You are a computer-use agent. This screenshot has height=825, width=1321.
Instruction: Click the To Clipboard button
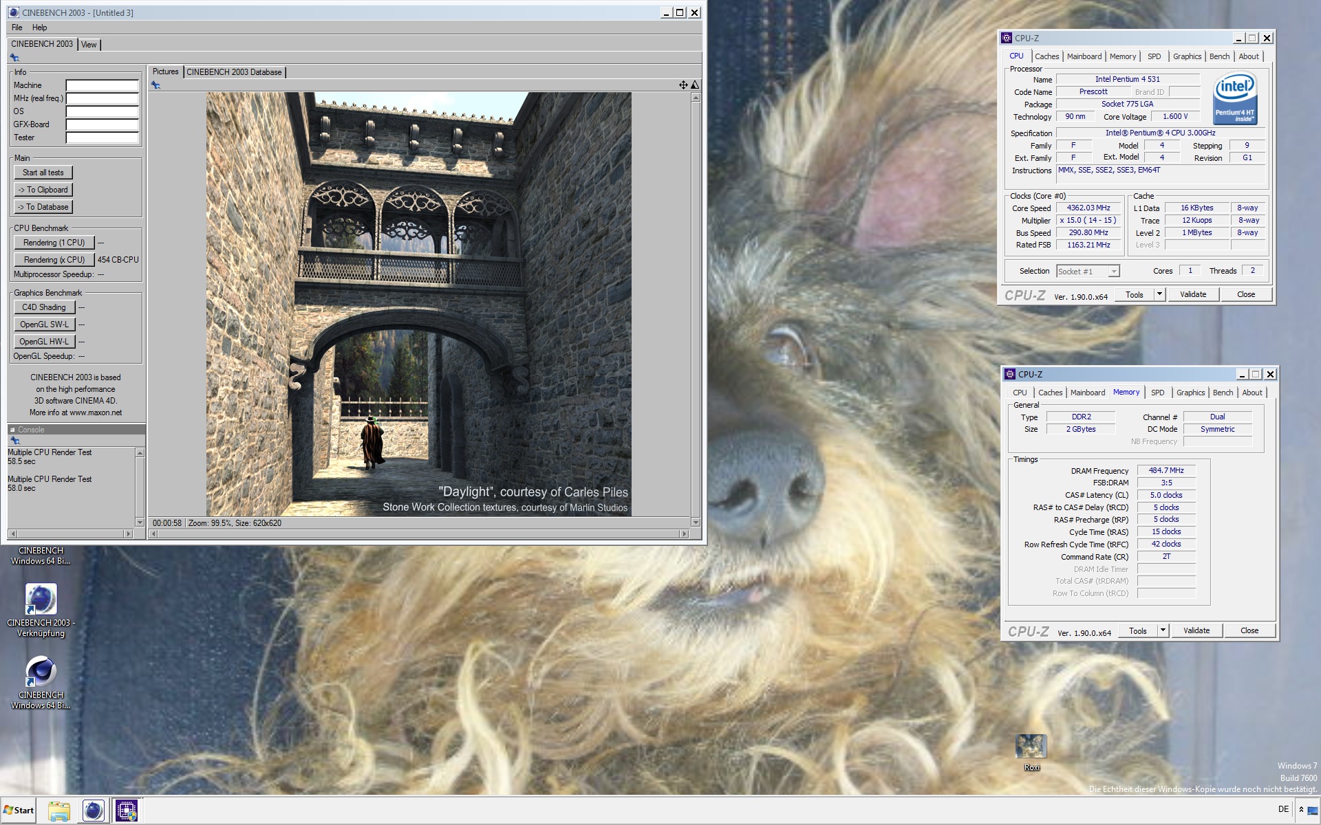pyautogui.click(x=43, y=190)
